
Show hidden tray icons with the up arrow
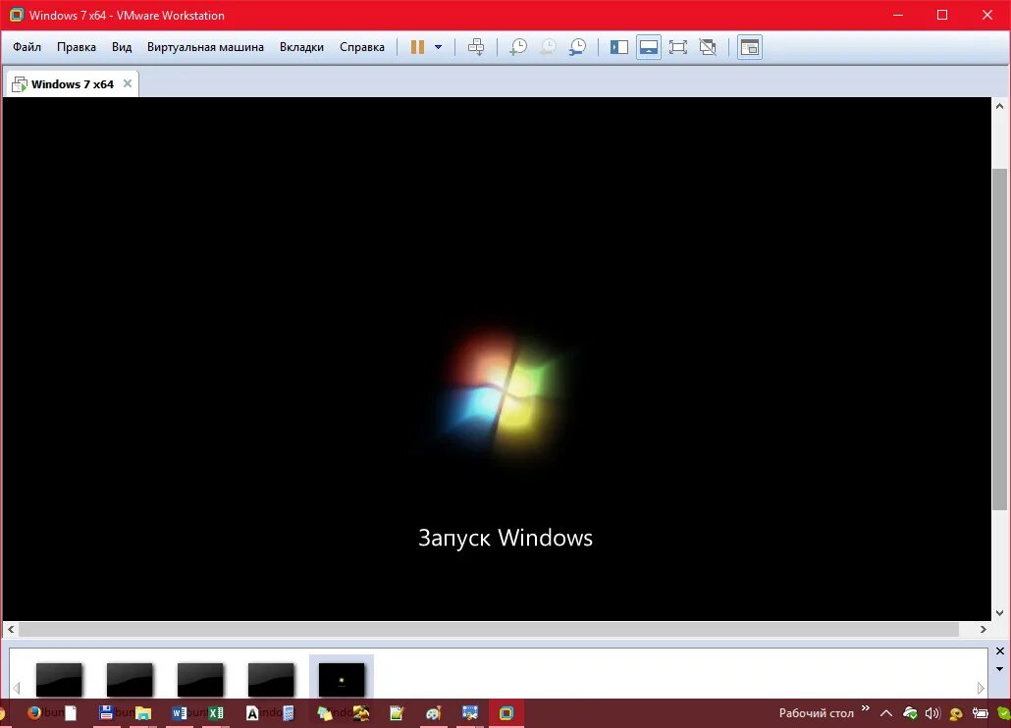[886, 713]
